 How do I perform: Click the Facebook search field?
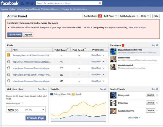click(x=67, y=3)
